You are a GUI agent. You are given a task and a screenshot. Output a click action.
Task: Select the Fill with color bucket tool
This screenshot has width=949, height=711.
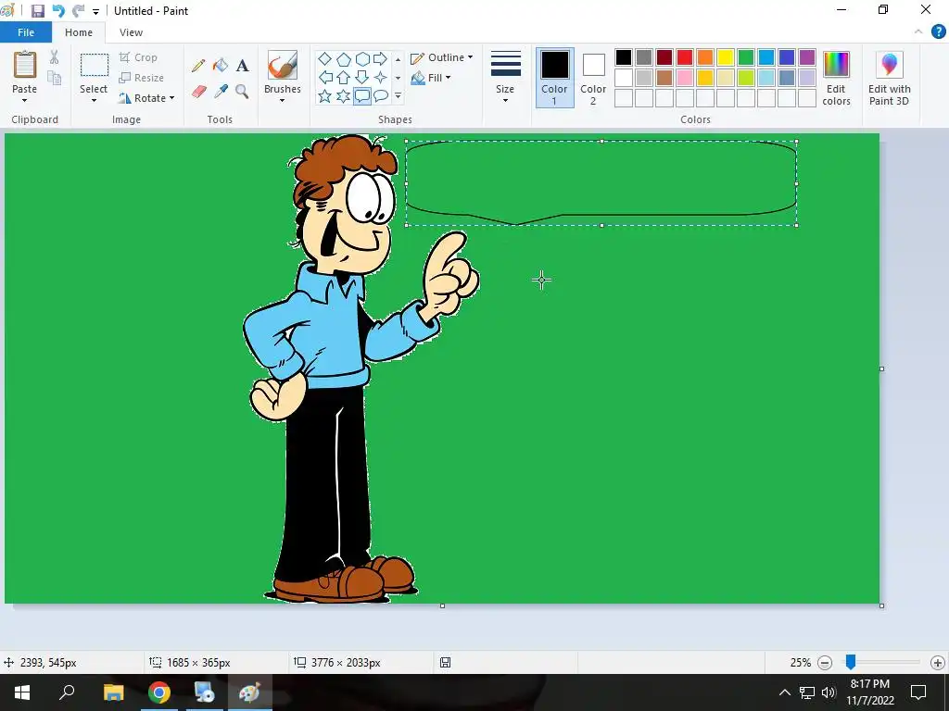221,66
